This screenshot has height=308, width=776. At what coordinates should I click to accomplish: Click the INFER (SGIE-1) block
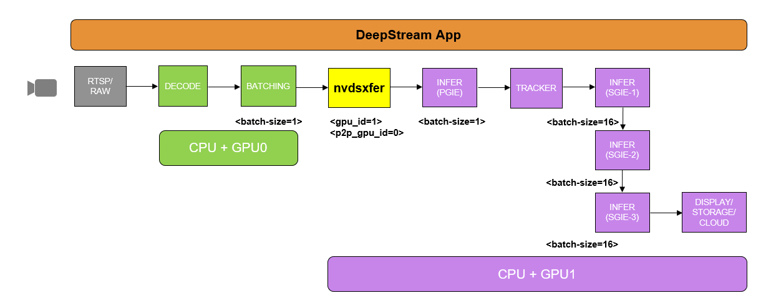click(x=623, y=88)
